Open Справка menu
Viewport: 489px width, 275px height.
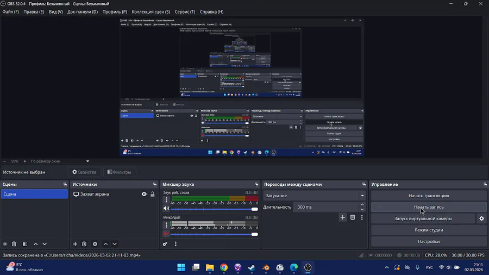click(x=211, y=12)
